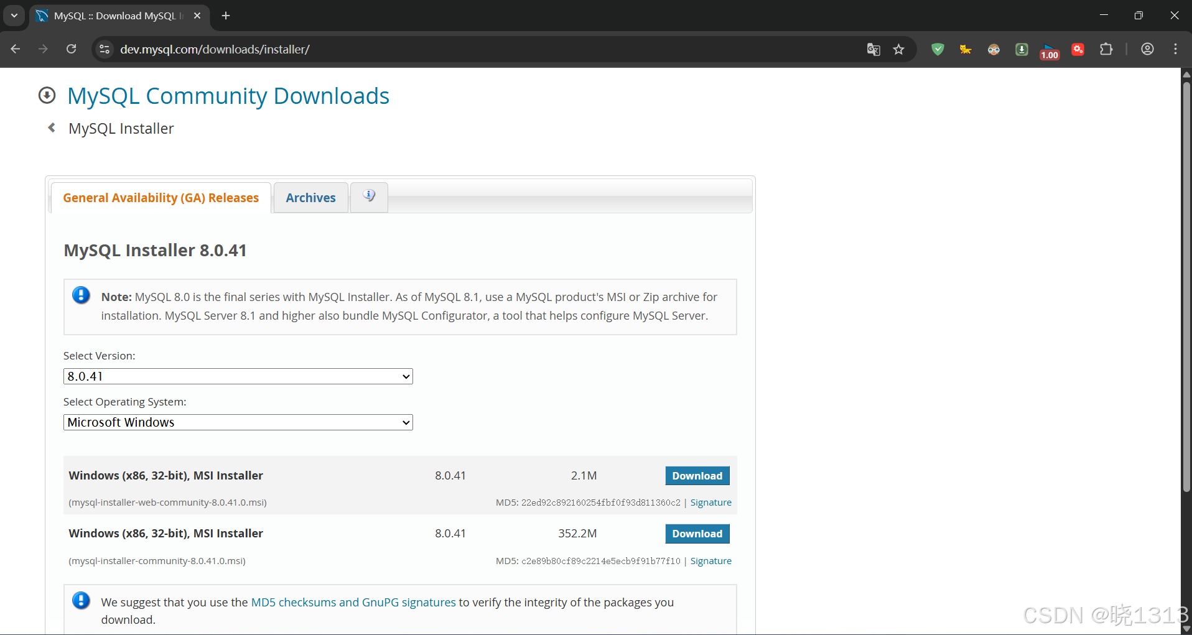
Task: Open the round face extension icon
Action: (x=994, y=49)
